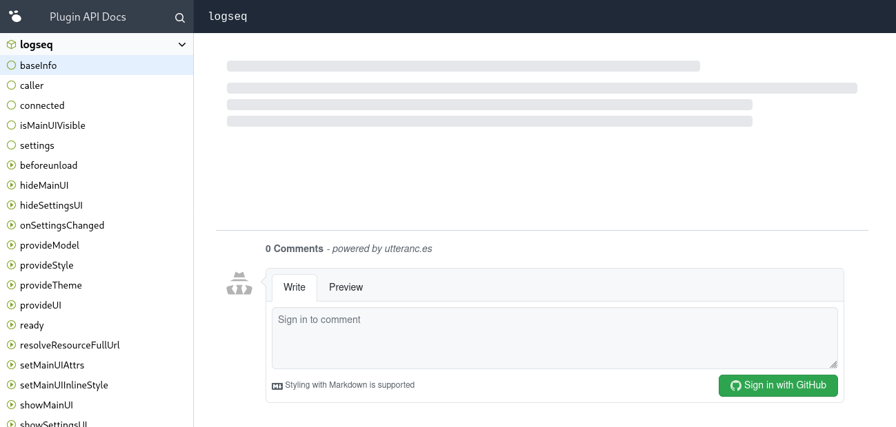
Task: Switch to the Write tab
Action: click(x=295, y=287)
